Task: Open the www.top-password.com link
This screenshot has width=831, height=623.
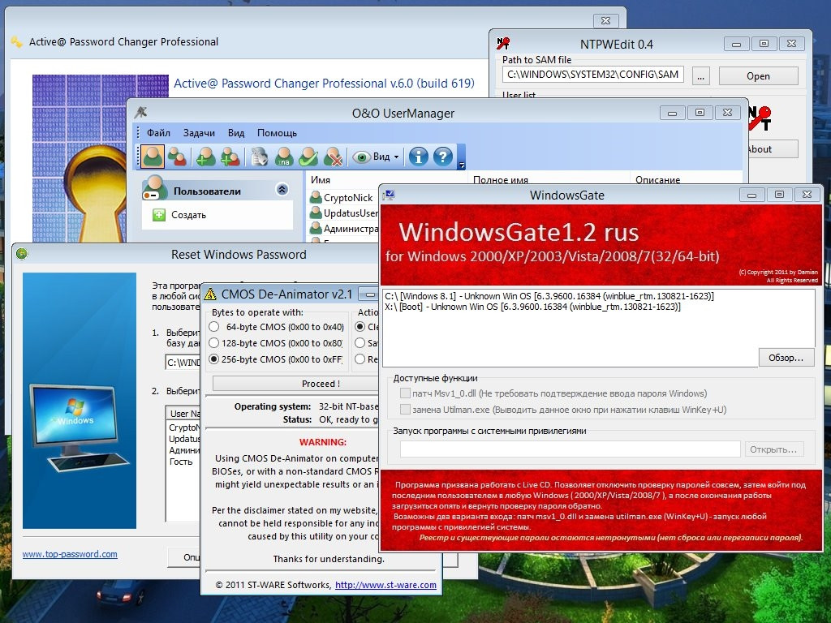Action: coord(70,554)
